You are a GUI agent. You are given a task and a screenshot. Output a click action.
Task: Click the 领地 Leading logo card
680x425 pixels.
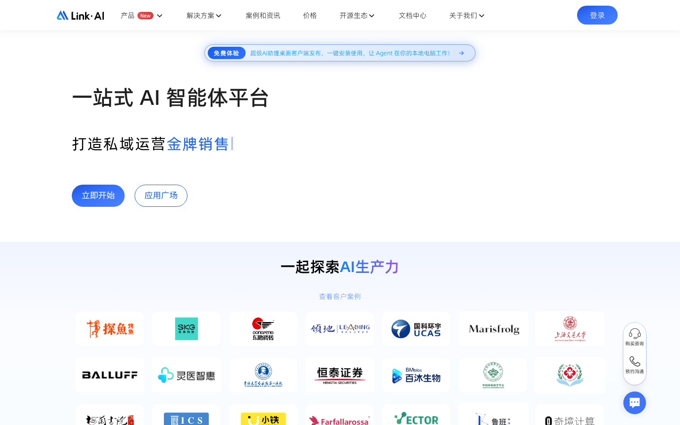[x=340, y=329]
